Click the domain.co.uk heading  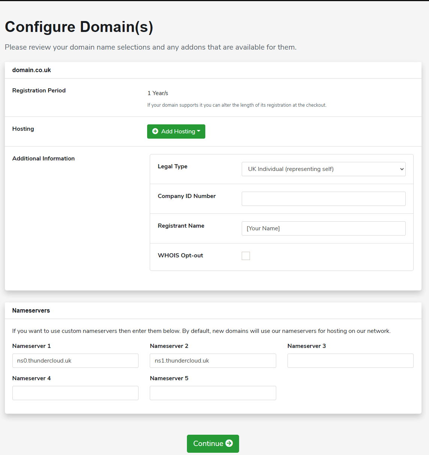tap(32, 70)
